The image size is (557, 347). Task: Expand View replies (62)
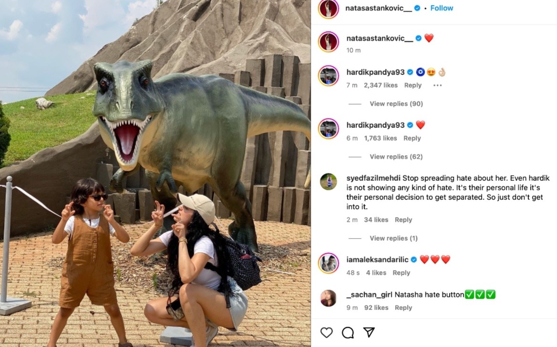pos(396,157)
